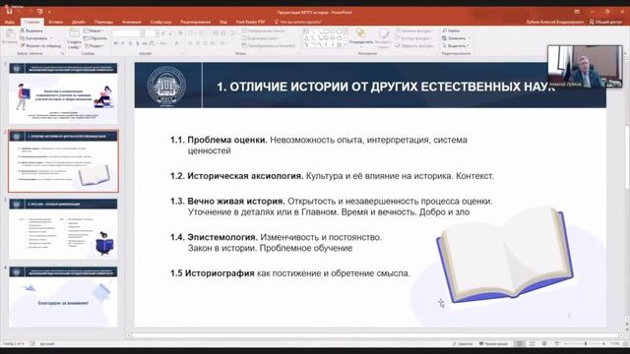
Task: Click the Comments (Примечания) status bar button
Action: (x=493, y=343)
